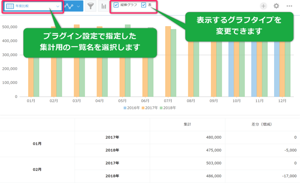Open the filter funnel icon

pos(90,6)
